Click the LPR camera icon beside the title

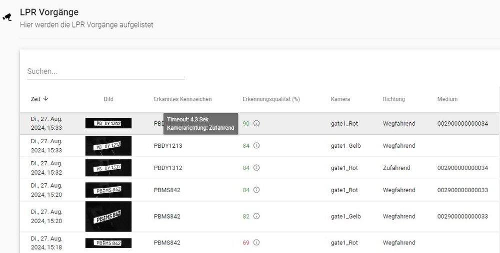click(x=7, y=17)
